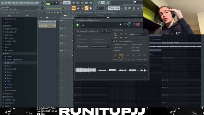Click the orange link icon in toolbar

pyautogui.click(x=86, y=8)
